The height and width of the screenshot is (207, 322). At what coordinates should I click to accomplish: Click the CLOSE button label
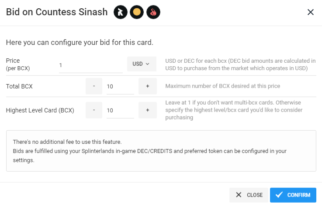click(x=255, y=195)
